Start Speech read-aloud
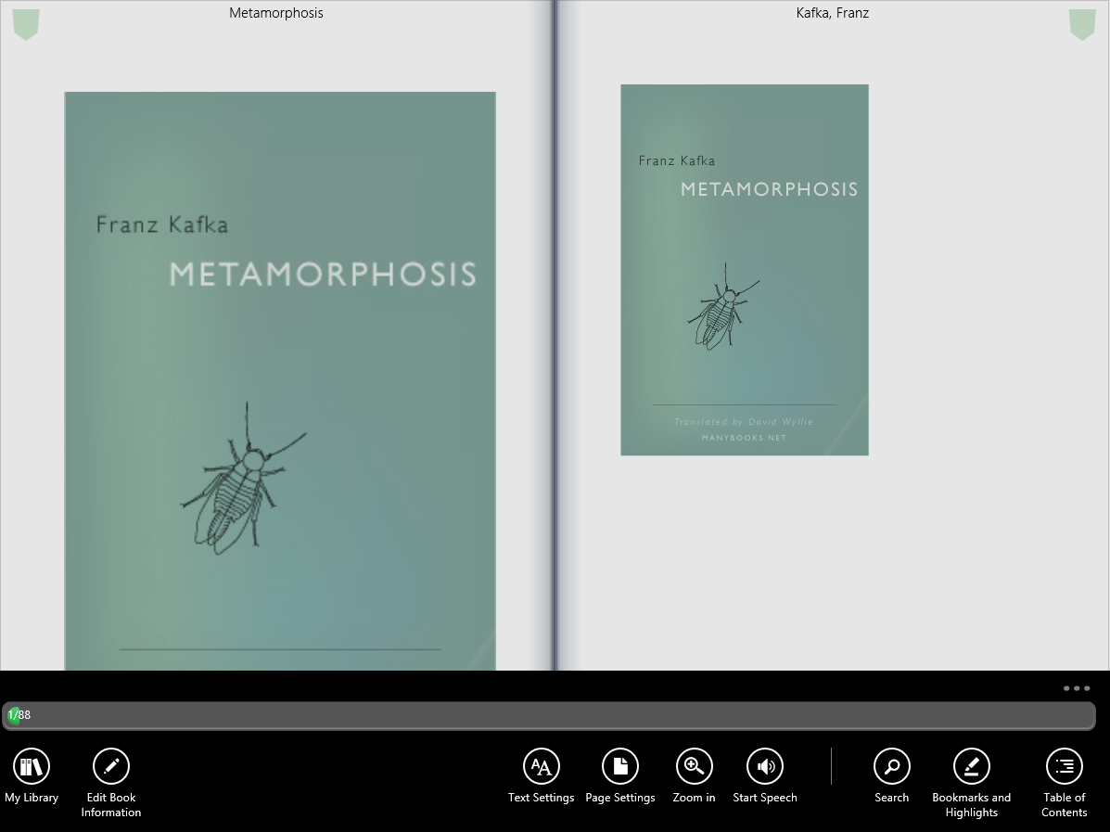The height and width of the screenshot is (832, 1110). (x=765, y=767)
